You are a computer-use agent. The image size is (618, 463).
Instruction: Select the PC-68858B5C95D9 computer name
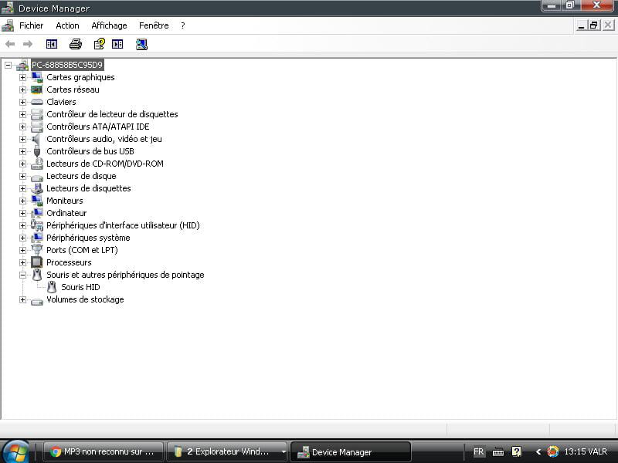[67, 65]
